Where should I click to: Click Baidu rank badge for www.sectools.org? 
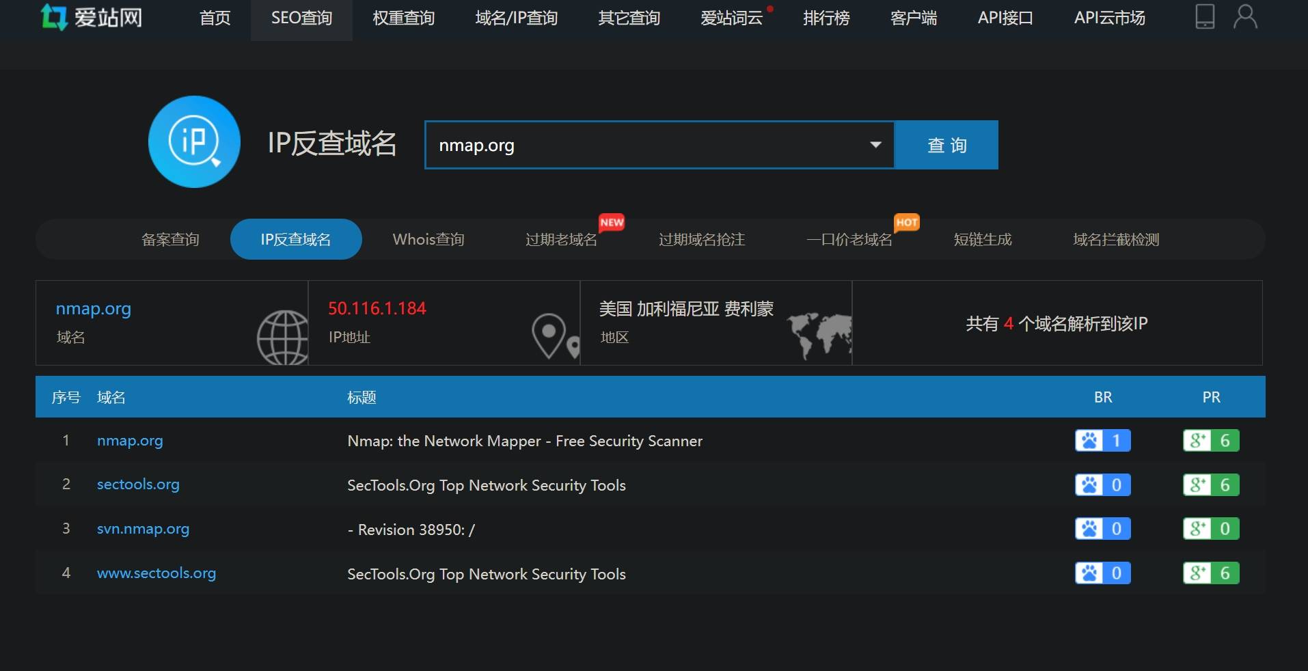pyautogui.click(x=1102, y=573)
